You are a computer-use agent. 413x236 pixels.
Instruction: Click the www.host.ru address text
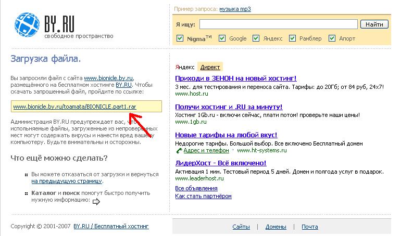tap(192, 94)
